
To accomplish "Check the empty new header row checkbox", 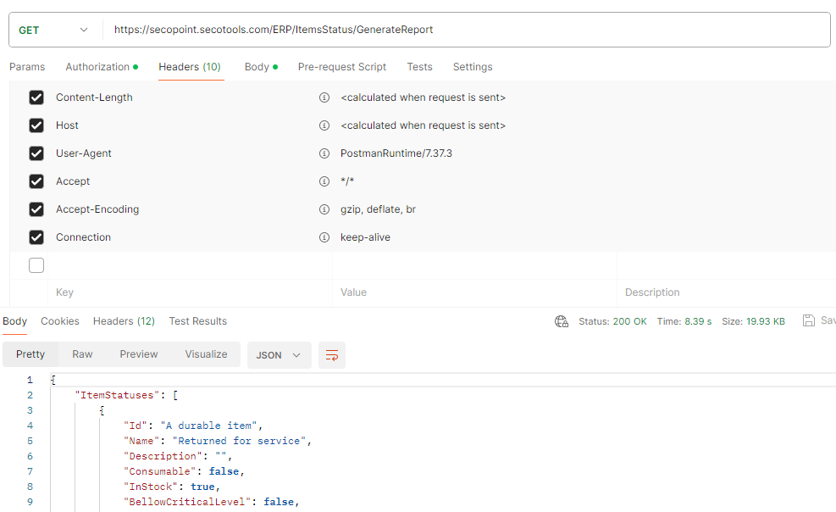I will point(36,264).
